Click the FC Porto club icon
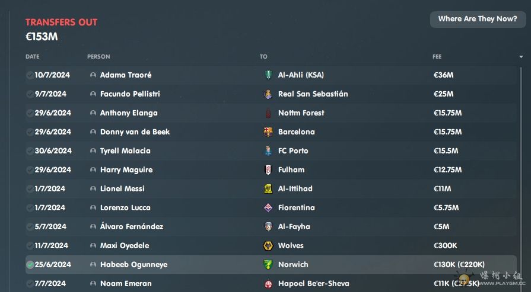531x292 pixels. pos(268,150)
